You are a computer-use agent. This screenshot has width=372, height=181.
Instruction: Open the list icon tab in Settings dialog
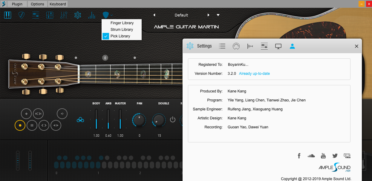click(x=222, y=46)
